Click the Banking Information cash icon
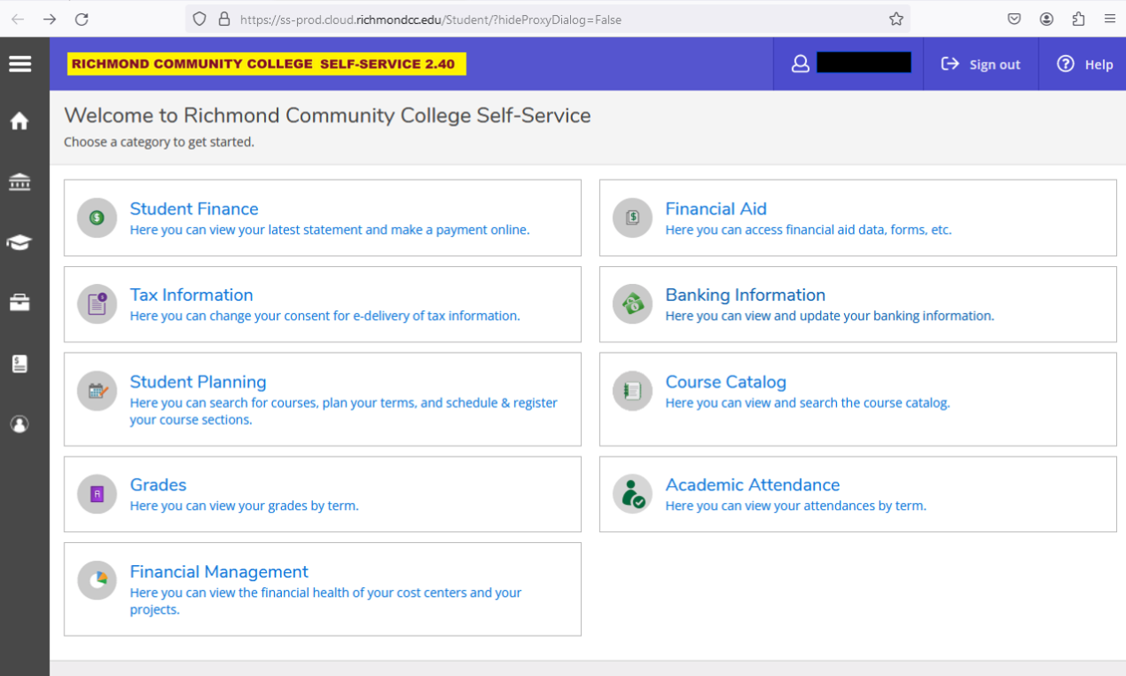1126x676 pixels. click(632, 304)
